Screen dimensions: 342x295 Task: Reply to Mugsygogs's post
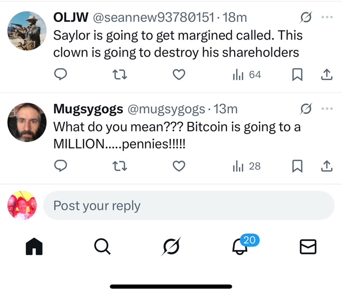(x=61, y=166)
